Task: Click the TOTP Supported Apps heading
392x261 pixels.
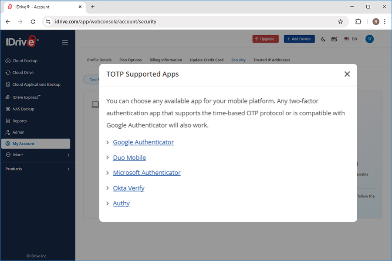Action: 142,74
